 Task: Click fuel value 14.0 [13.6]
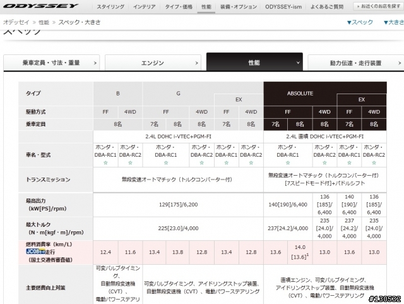[x=300, y=252]
